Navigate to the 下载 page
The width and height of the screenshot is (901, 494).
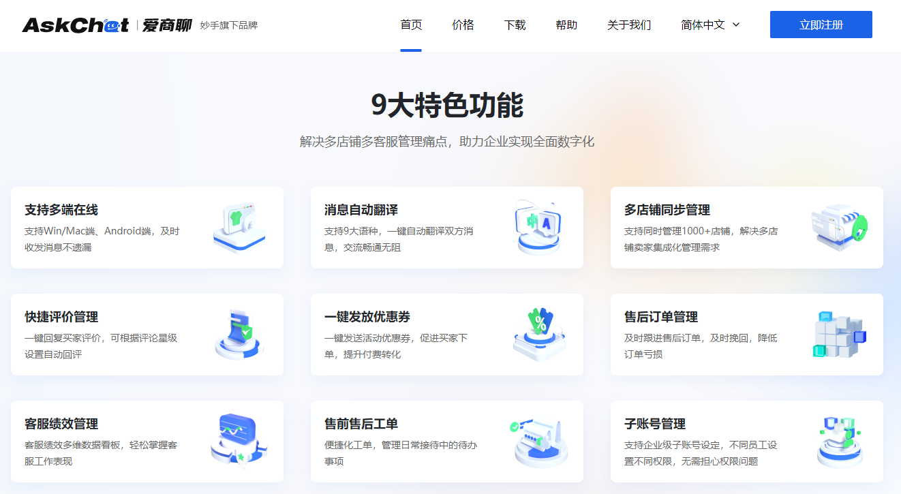[515, 25]
